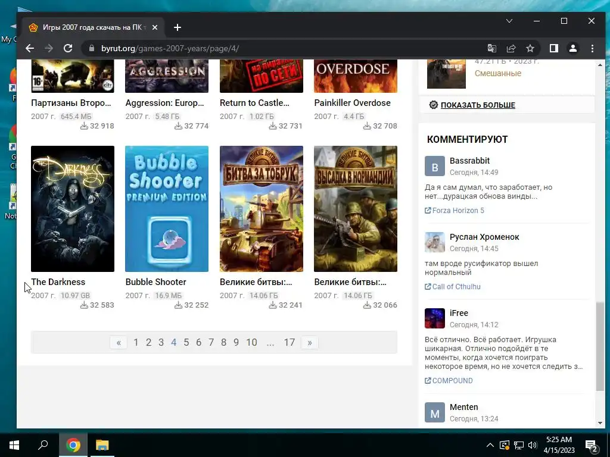Screen dimensions: 610x457
Task: Open Партизаны Второ... title link
Action: (71, 103)
